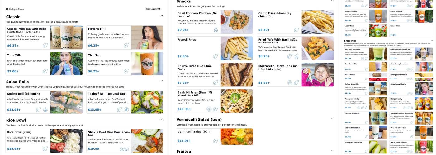Click the flame icon on Basil Popcorn Chicken
Viewport: 436px width, 155px height.
(x=216, y=30)
